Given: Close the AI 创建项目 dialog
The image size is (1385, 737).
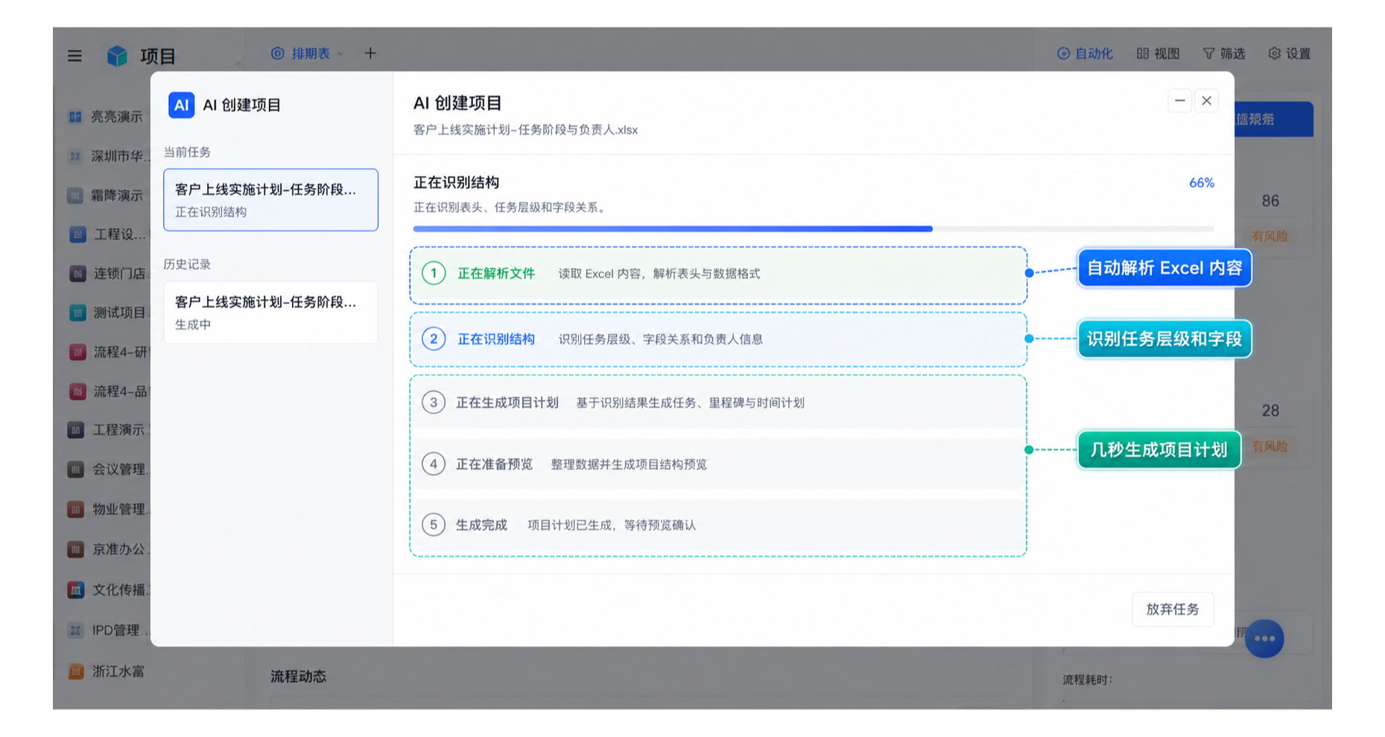Looking at the screenshot, I should click(1207, 101).
